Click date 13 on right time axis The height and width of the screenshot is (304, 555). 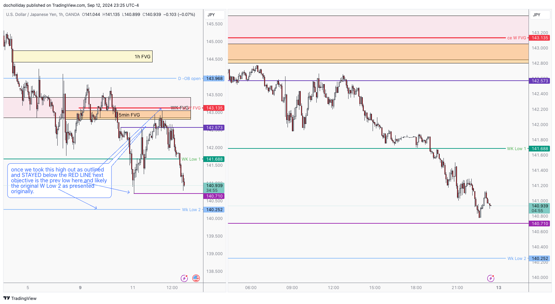[x=499, y=288]
